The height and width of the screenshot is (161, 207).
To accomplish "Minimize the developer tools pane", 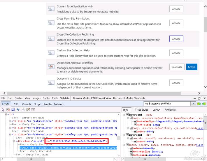I will [x=194, y=98].
